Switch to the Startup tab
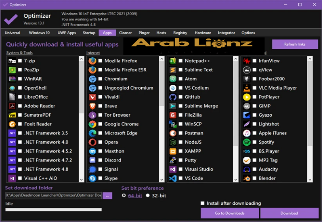This screenshot has height=222, width=323. (89, 33)
